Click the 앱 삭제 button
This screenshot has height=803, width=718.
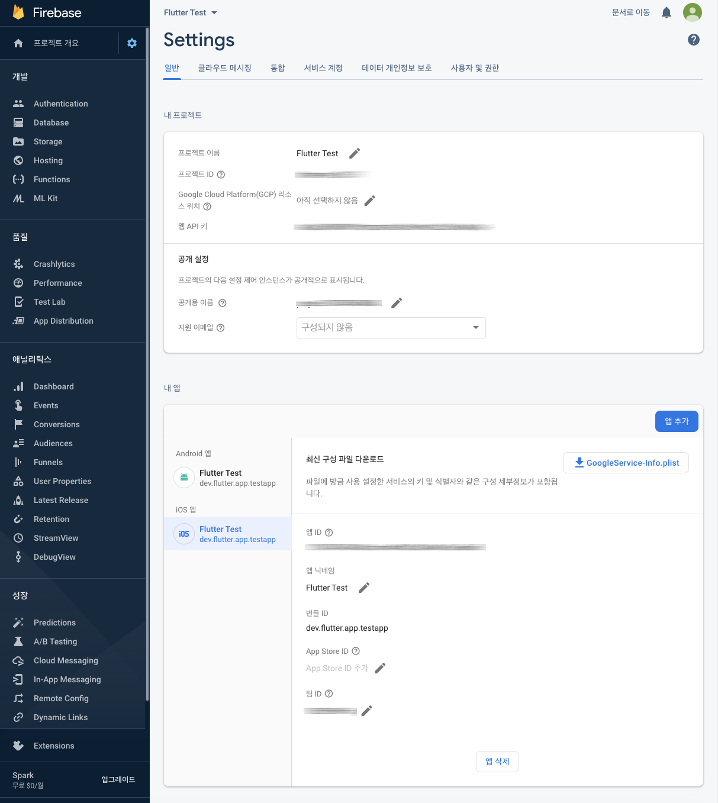(x=497, y=762)
